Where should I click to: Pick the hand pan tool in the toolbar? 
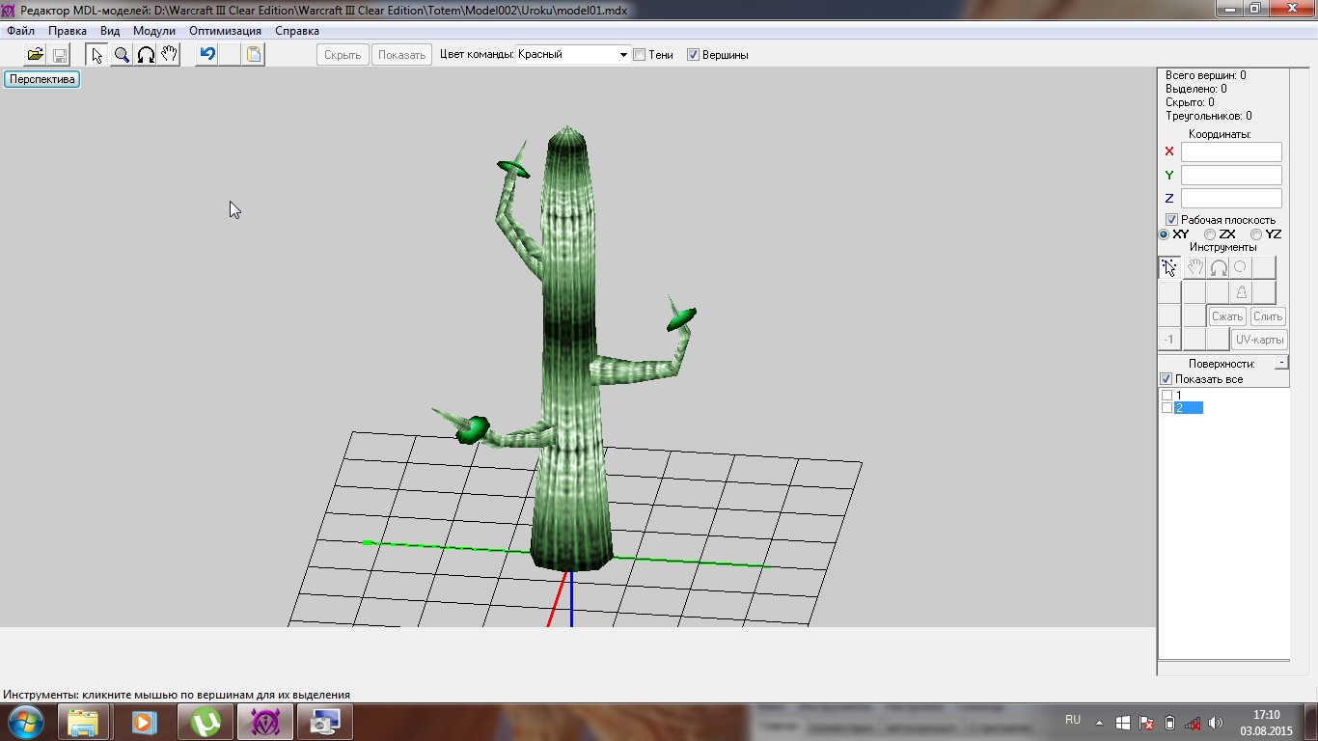click(170, 55)
